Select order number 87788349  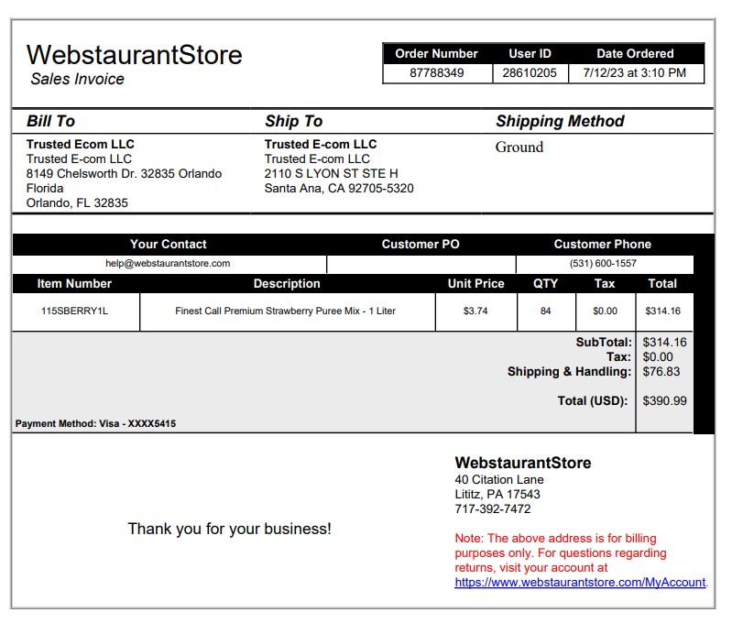437,73
